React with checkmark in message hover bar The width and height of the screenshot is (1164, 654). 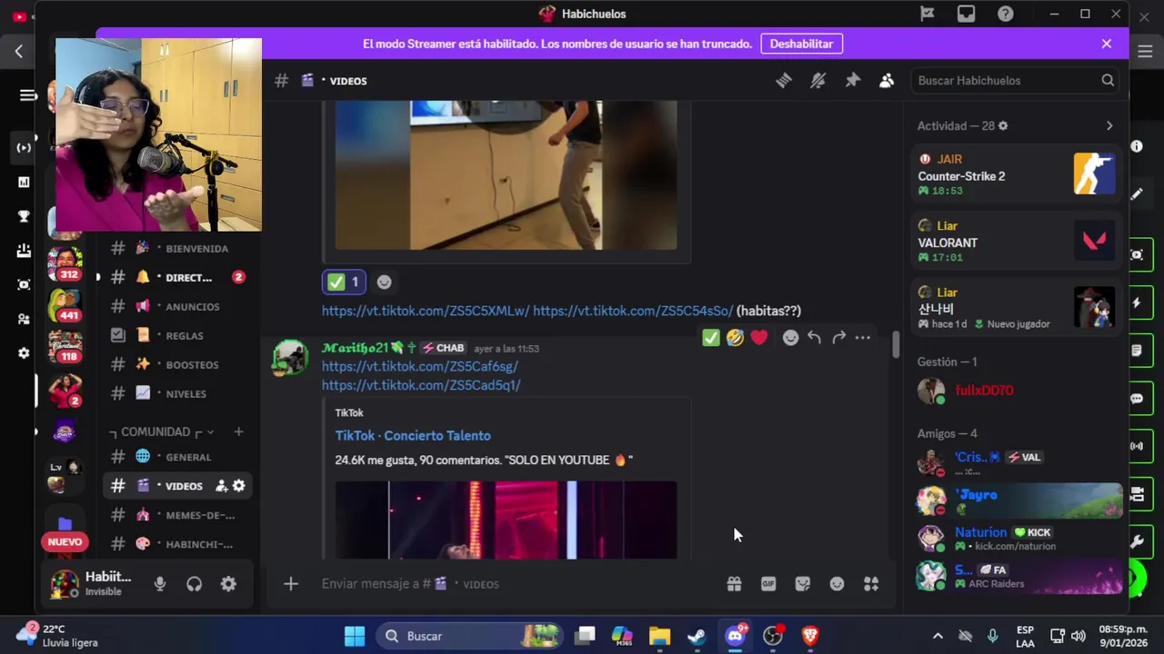click(x=711, y=338)
